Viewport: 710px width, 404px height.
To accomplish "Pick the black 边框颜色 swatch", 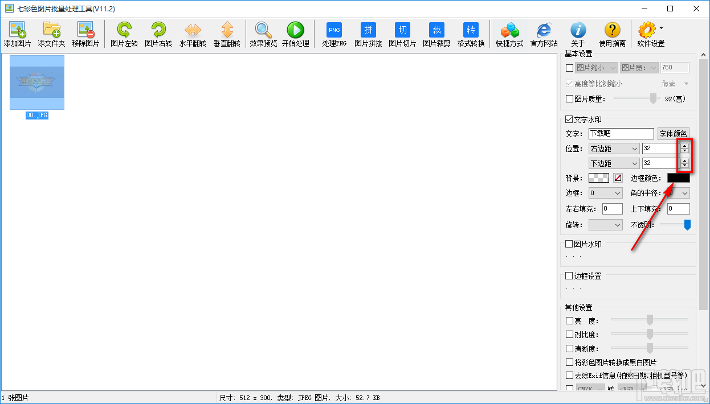I will pos(678,178).
